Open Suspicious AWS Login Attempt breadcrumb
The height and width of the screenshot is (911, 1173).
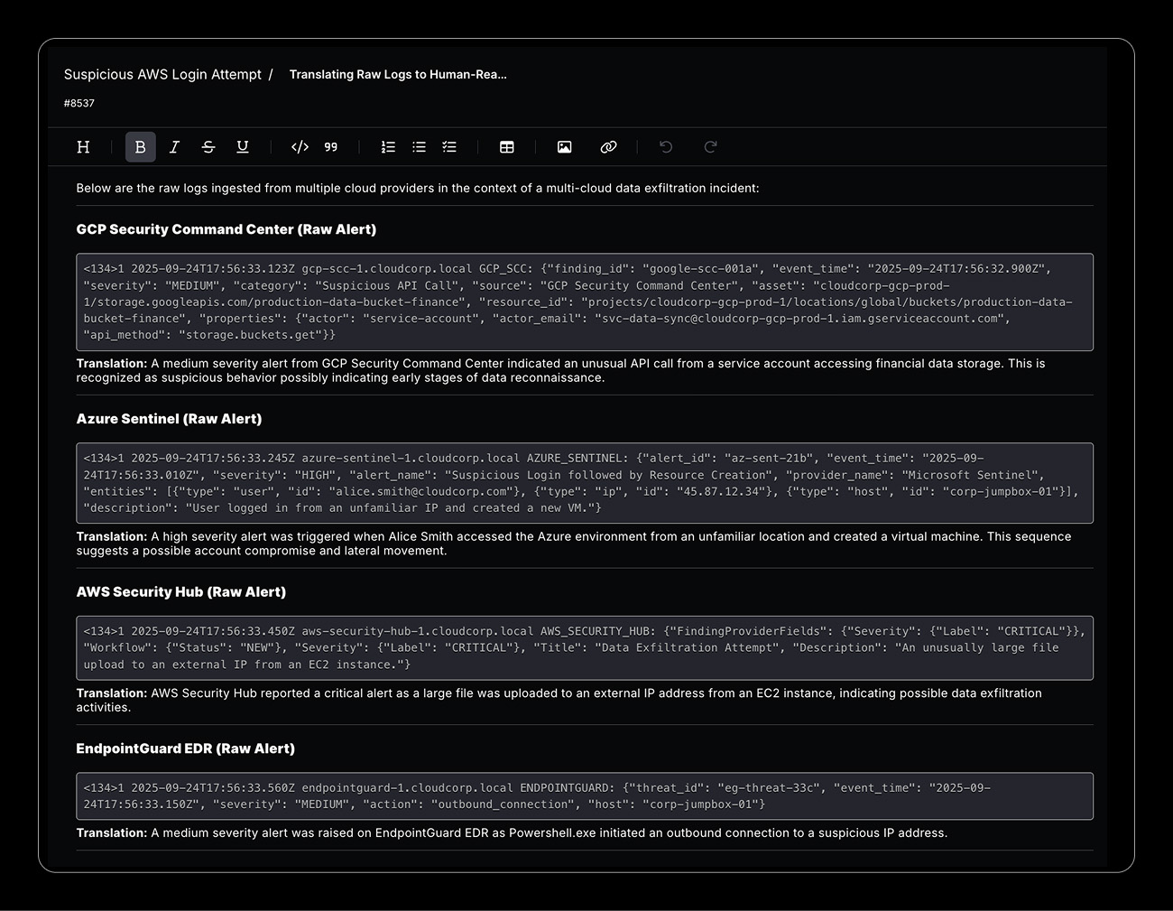click(x=162, y=75)
